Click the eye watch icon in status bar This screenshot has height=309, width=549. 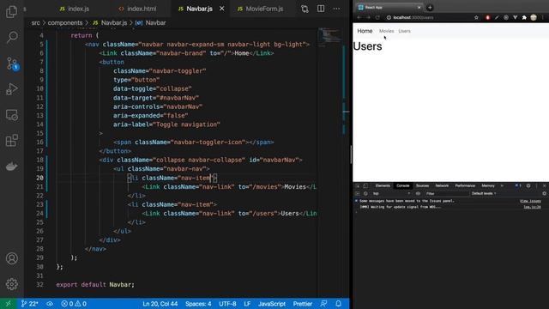[x=50, y=304]
